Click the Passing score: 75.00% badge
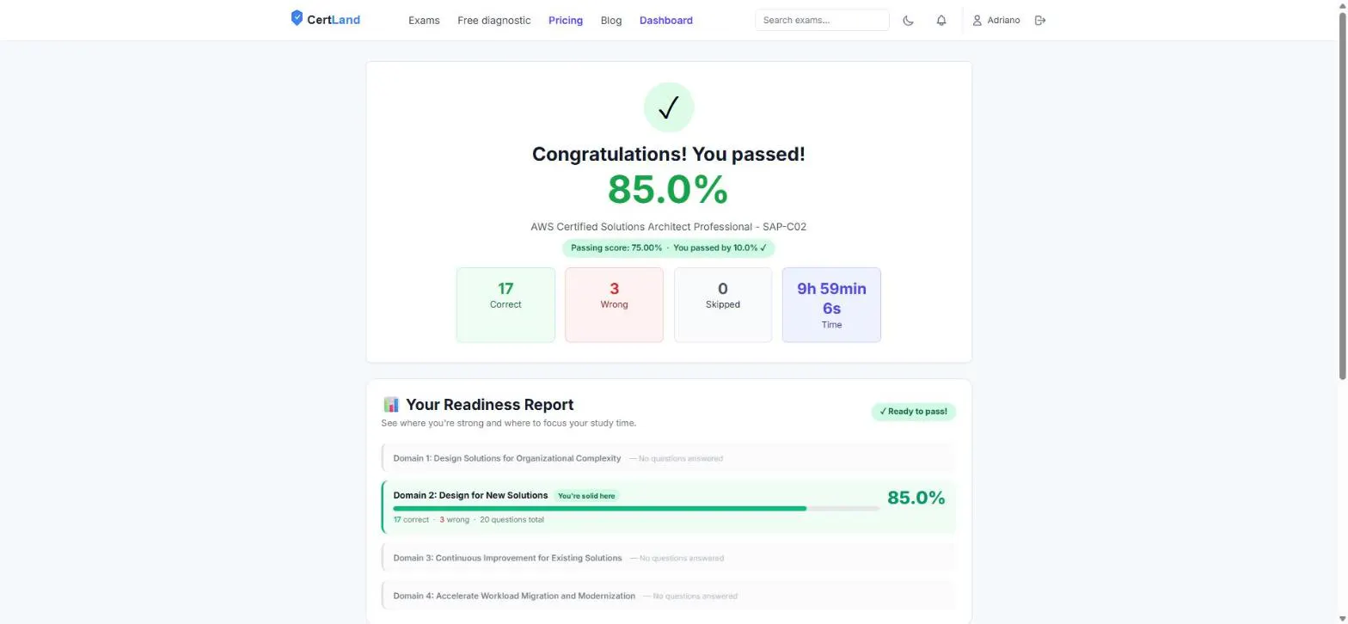The width and height of the screenshot is (1348, 624). pos(669,248)
